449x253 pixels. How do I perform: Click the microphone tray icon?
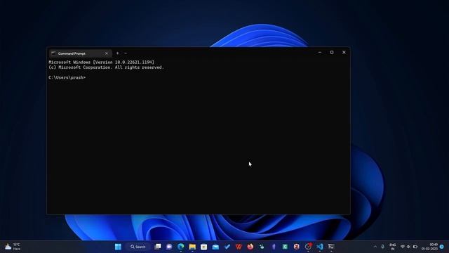click(x=382, y=247)
